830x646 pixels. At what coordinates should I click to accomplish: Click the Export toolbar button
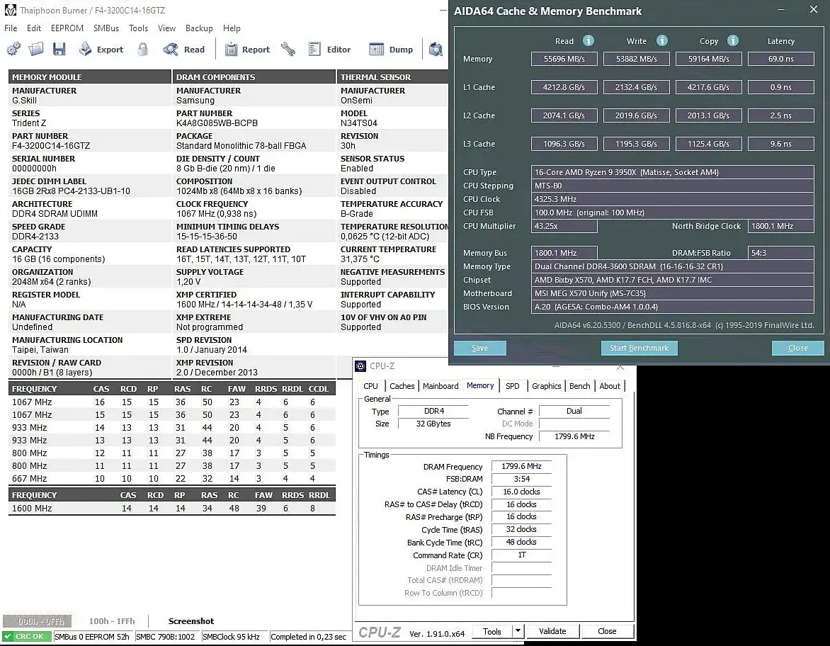[101, 50]
